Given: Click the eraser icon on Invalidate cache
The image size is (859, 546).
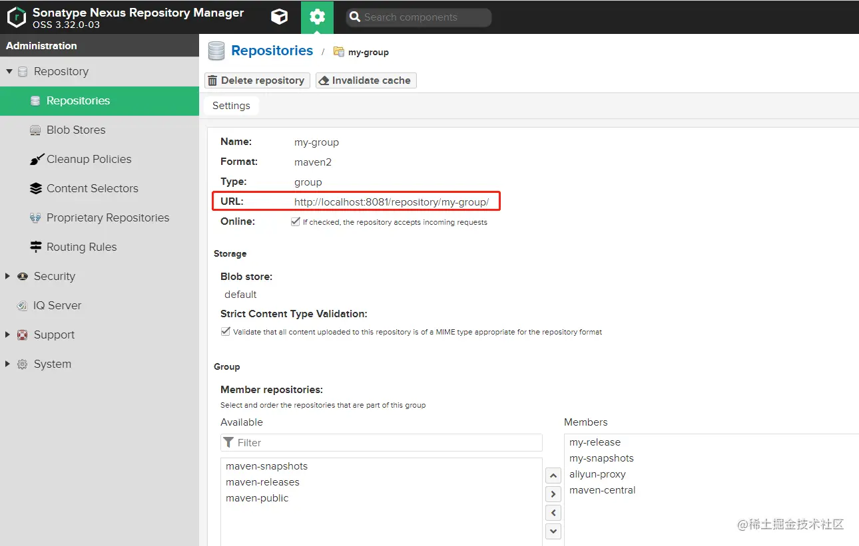Looking at the screenshot, I should 324,80.
